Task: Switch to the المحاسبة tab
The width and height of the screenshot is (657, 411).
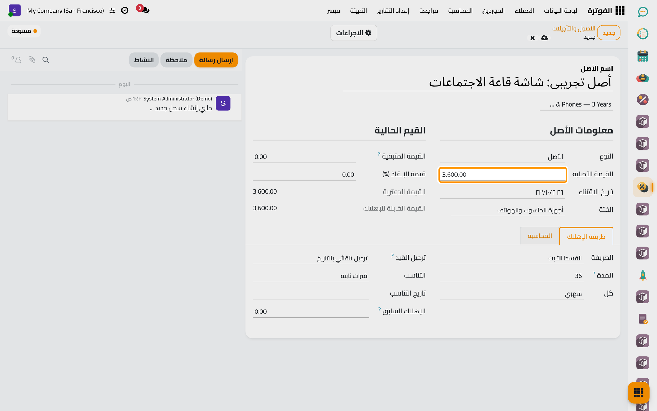Action: pos(540,236)
